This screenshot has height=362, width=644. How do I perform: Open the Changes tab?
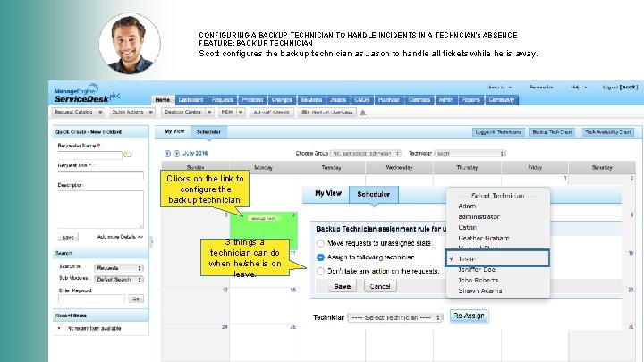(x=282, y=100)
